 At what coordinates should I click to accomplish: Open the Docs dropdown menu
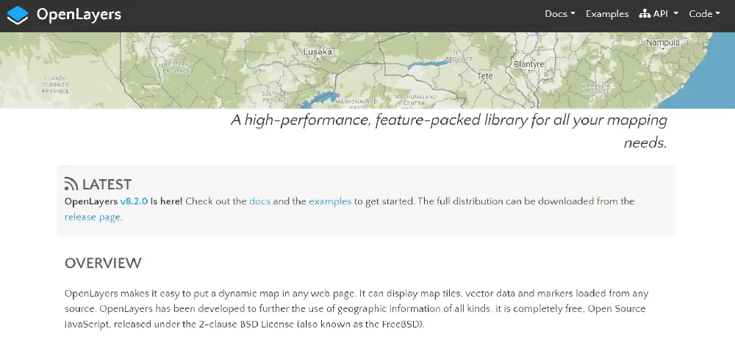tap(559, 14)
